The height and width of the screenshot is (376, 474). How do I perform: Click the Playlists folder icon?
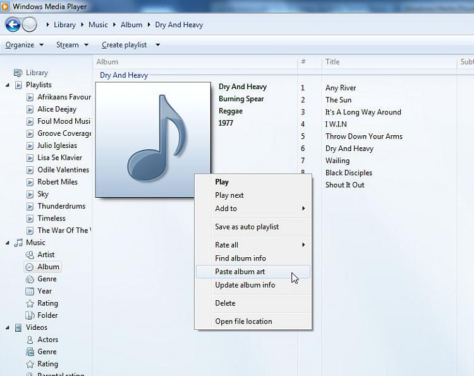[x=18, y=85]
